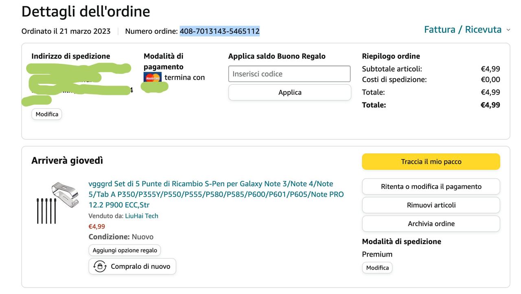Screen dimensions: 521x294
Task: Click the buy-again circular arrow icon
Action: pos(100,266)
